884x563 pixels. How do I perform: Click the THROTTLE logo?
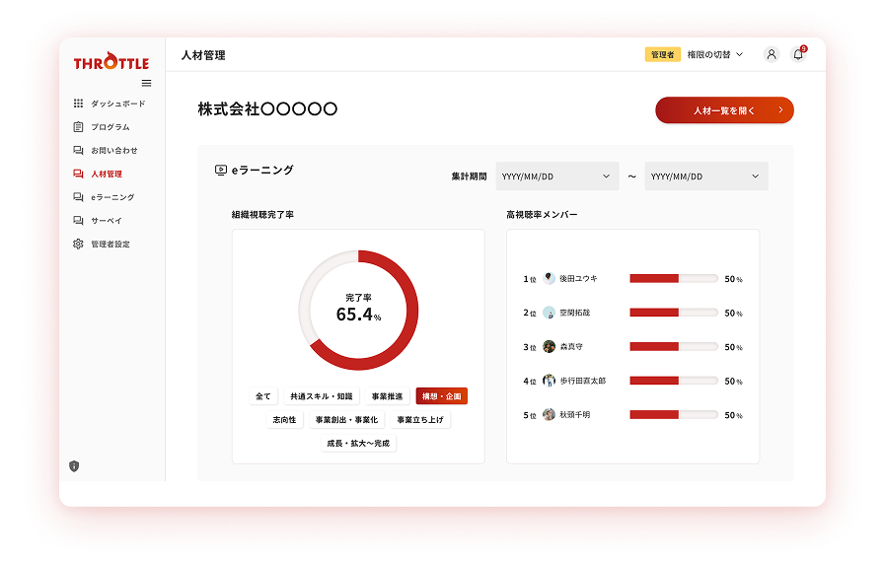click(x=111, y=61)
